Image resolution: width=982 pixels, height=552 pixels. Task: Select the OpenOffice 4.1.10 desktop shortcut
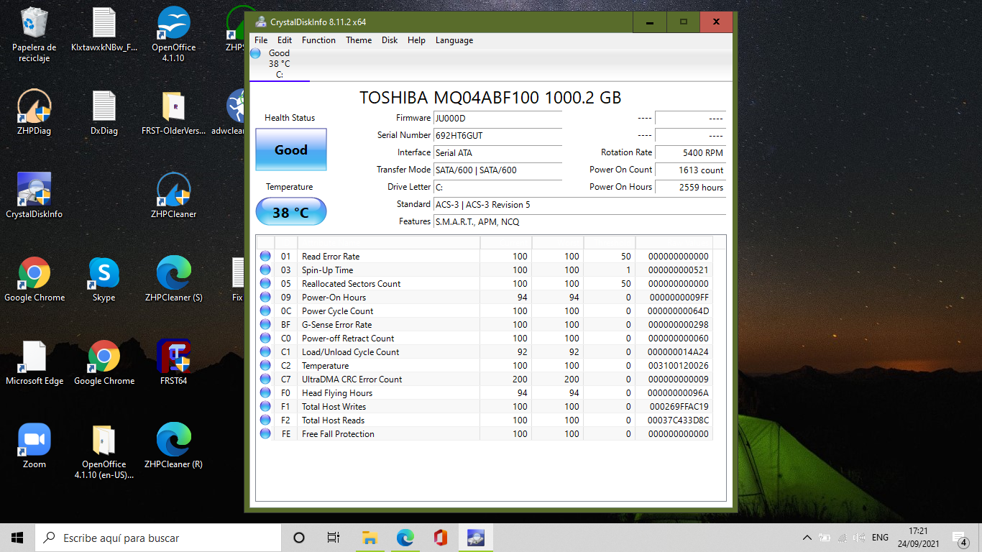pyautogui.click(x=173, y=34)
